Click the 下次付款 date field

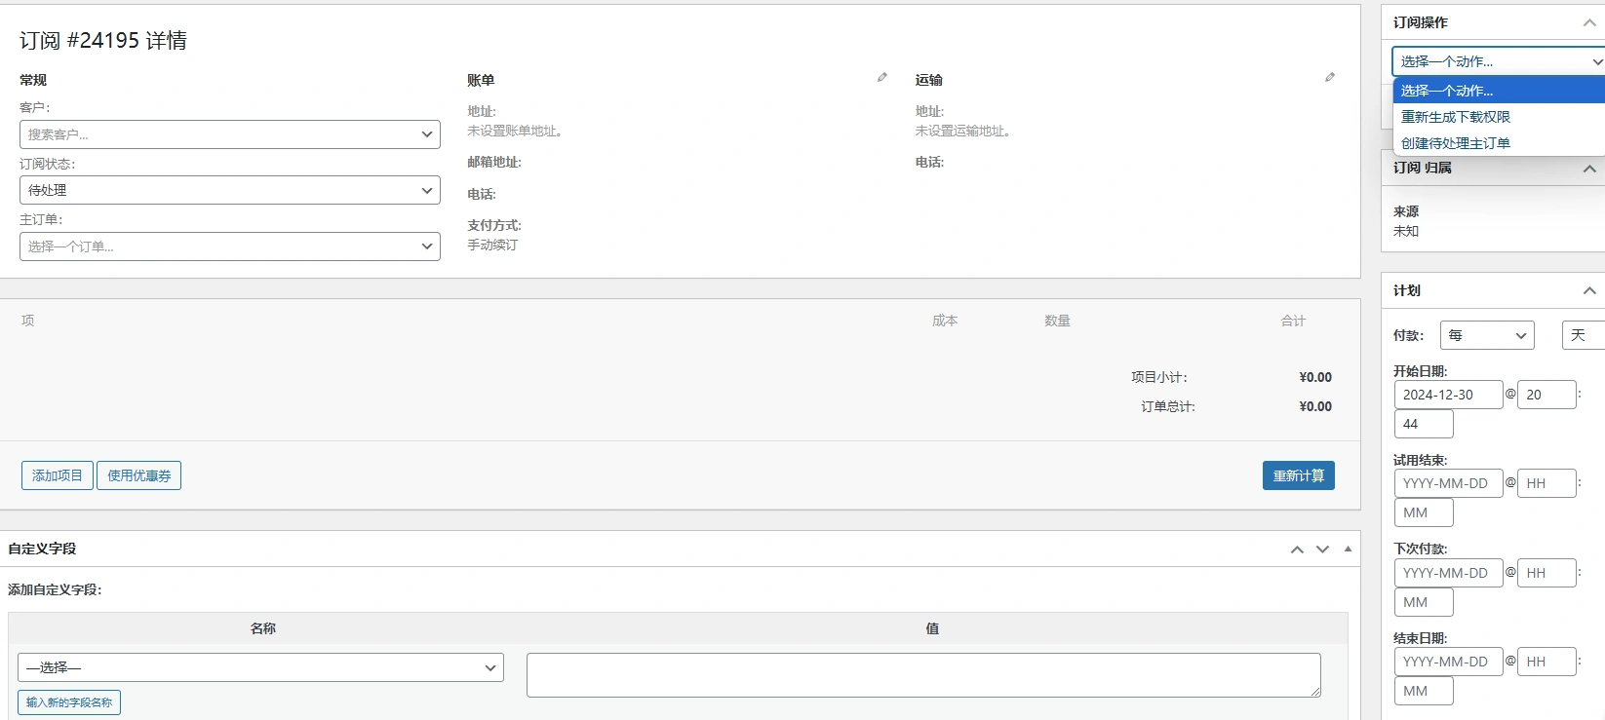[x=1449, y=573]
